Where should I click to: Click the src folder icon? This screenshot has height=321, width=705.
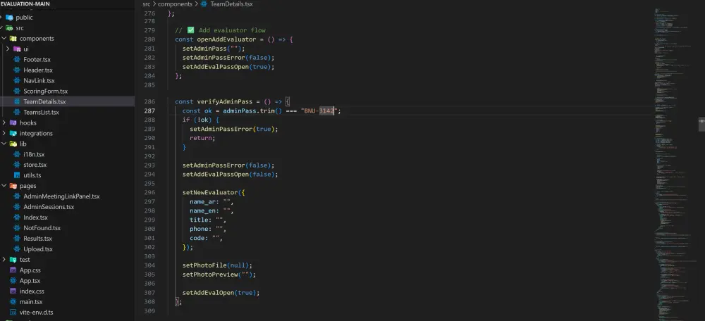click(x=9, y=28)
